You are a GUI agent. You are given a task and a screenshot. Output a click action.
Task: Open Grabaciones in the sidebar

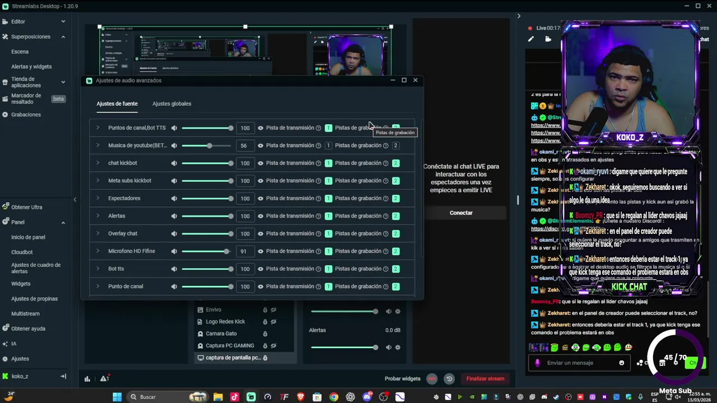(26, 115)
